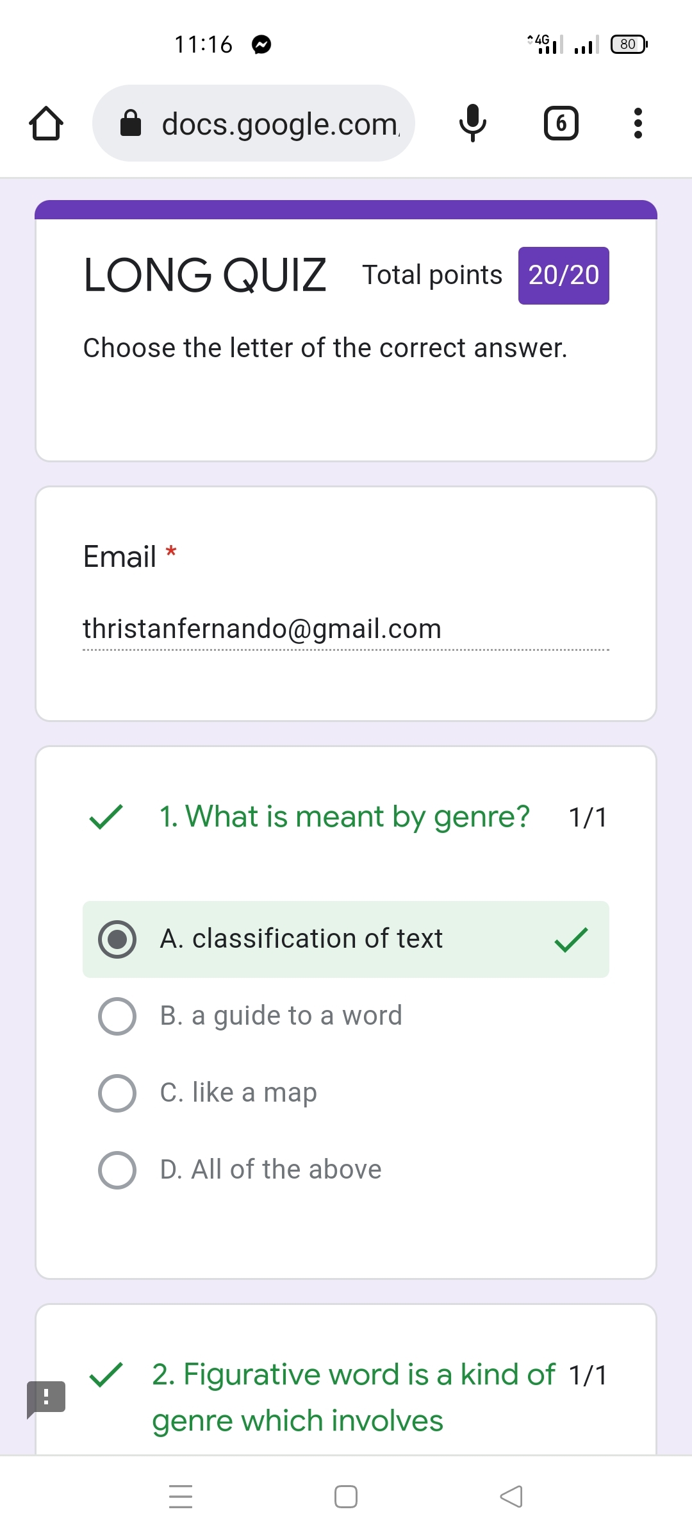Tap the Android home square button

coord(346,1497)
